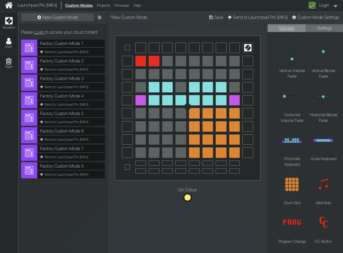
Task: Click the Factory Custom Mode 8 thumbnail icon
Action: pos(29,170)
